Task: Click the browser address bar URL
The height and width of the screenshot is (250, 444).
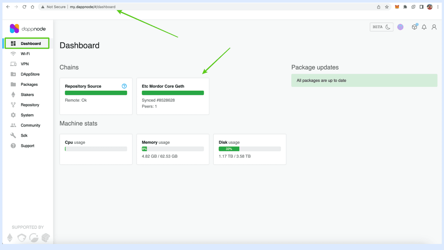Action: 92,7
